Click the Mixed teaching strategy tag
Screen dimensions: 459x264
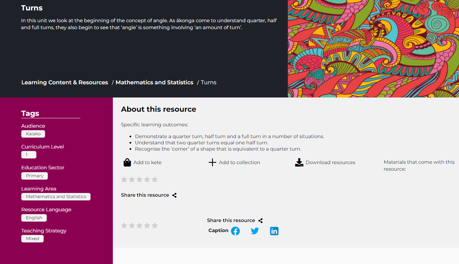32,239
